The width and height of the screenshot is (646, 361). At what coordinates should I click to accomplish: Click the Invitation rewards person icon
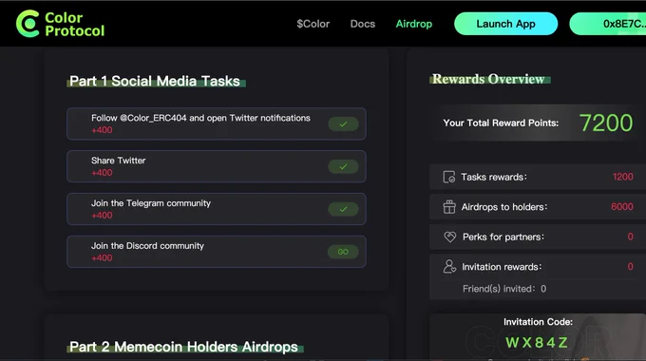pos(449,267)
